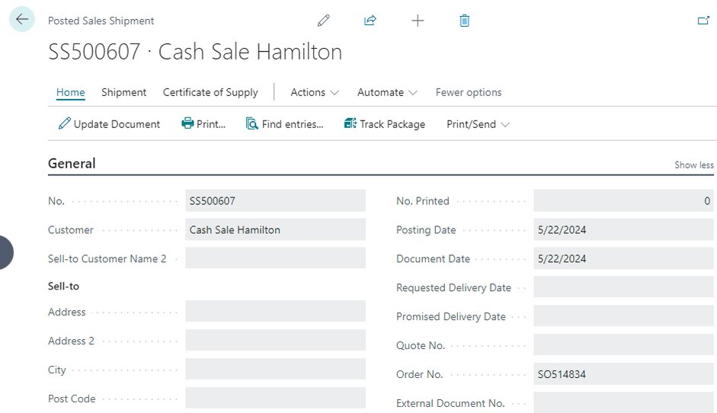This screenshot has width=717, height=413.
Task: Click the Address field
Action: [275, 312]
